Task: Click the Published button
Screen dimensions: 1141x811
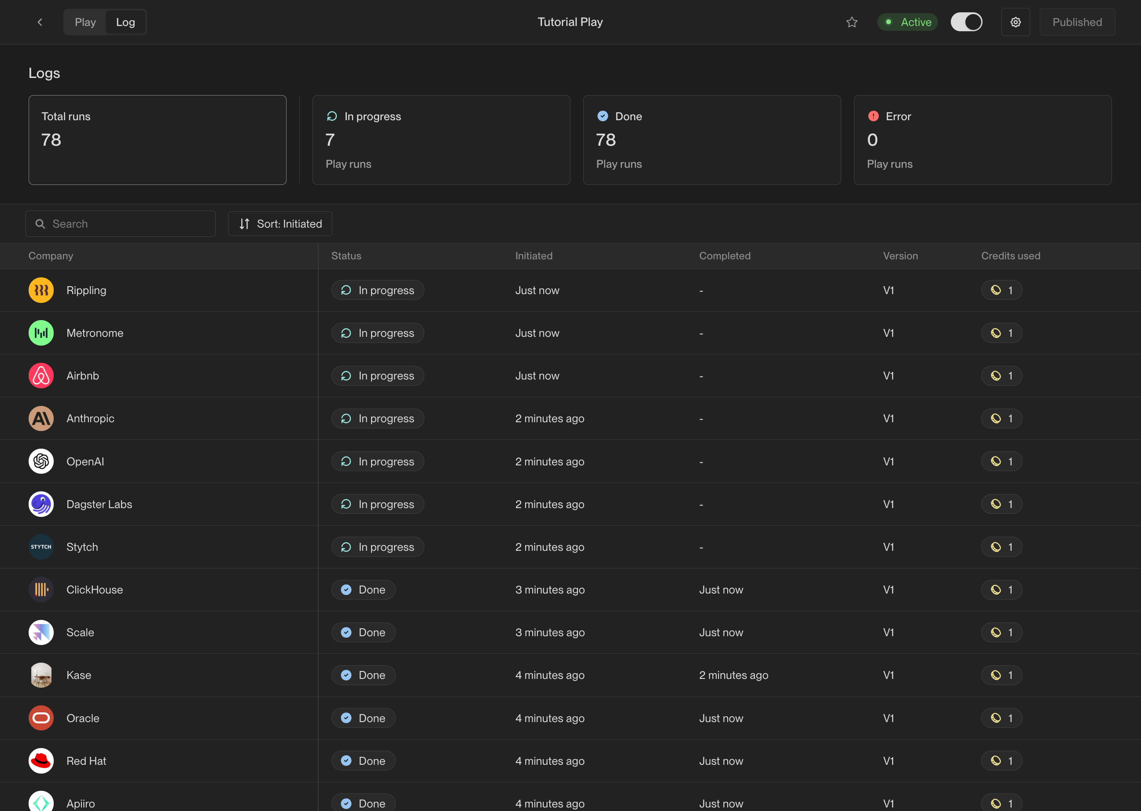Action: click(x=1077, y=22)
